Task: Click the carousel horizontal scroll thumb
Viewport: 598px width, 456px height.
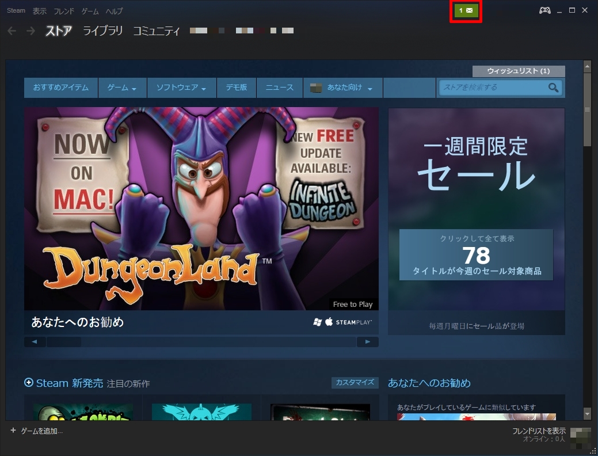Action: [64, 341]
